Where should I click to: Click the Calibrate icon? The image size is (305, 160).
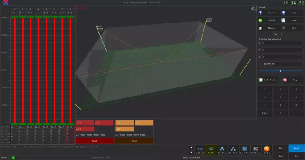[256, 150]
